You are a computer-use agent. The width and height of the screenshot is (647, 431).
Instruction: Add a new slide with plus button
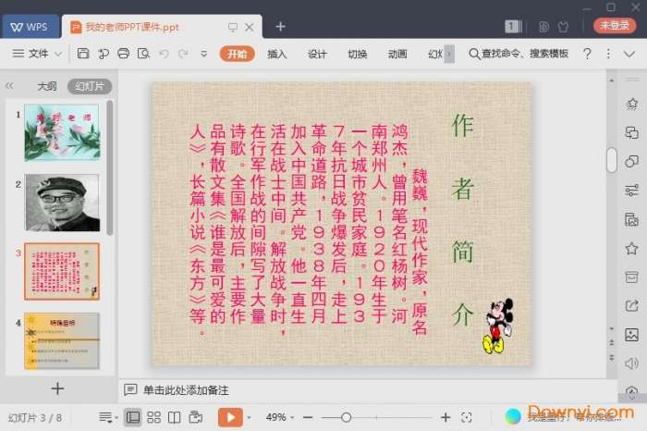(57, 388)
